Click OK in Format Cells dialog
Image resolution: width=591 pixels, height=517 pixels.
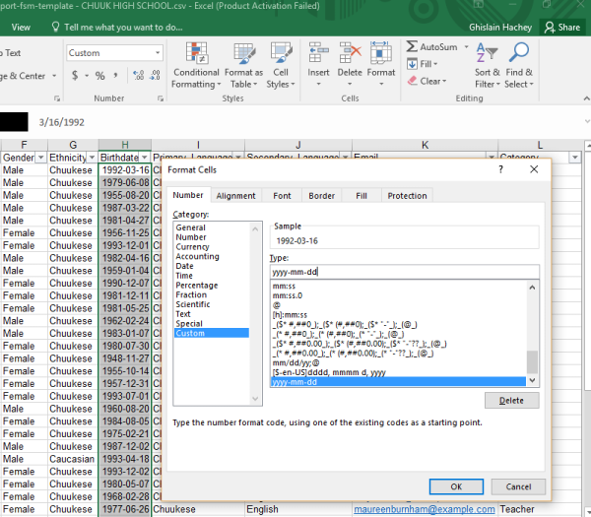point(456,486)
